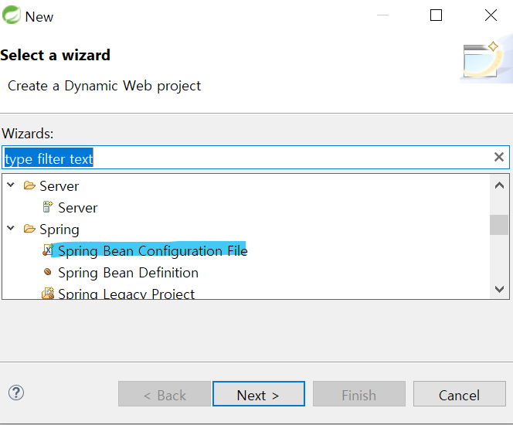Select the Spring folder label
The height and width of the screenshot is (425, 513).
coord(59,229)
